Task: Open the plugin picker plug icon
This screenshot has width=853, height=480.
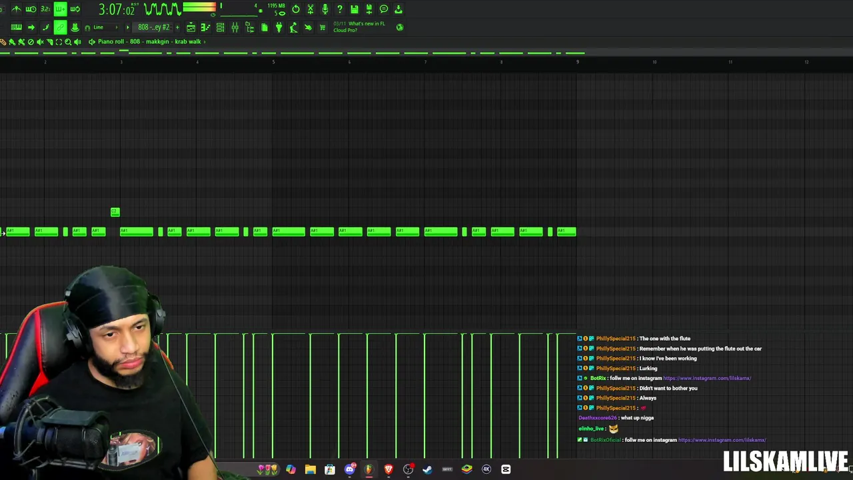Action: pyautogui.click(x=279, y=27)
